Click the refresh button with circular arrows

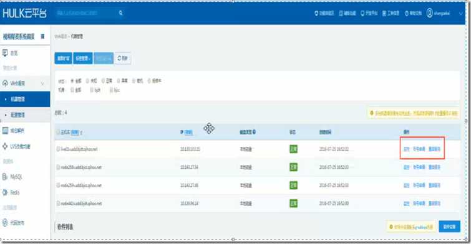122,58
